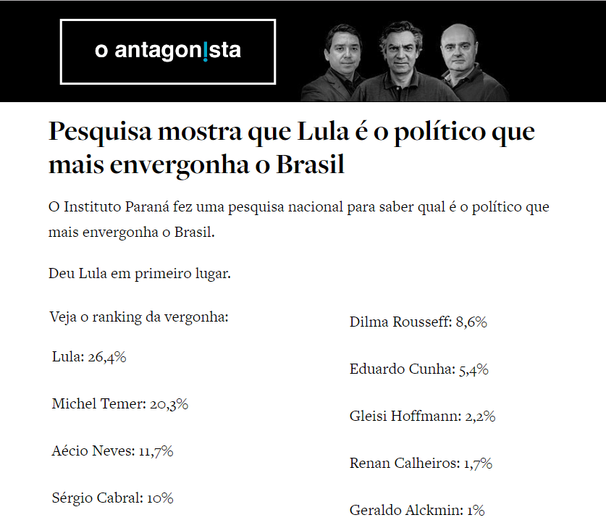Click the teal exclamation mark in the logo
606x528 pixels.
pyautogui.click(x=206, y=51)
